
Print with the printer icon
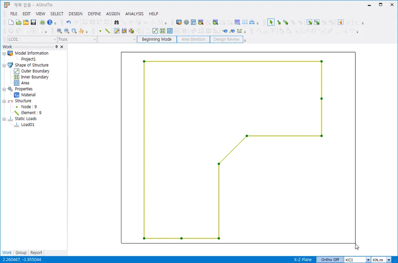43,23
